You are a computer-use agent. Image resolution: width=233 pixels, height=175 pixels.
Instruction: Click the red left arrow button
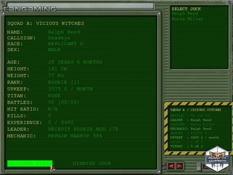point(171,166)
